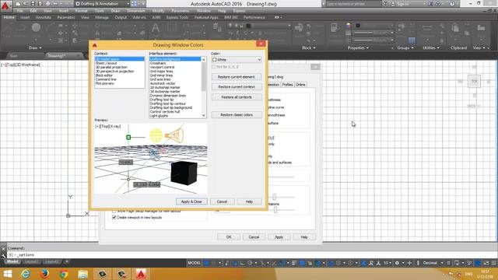
Task: Click the Annotation Monitor plus icon in status bar
Action: click(x=410, y=263)
